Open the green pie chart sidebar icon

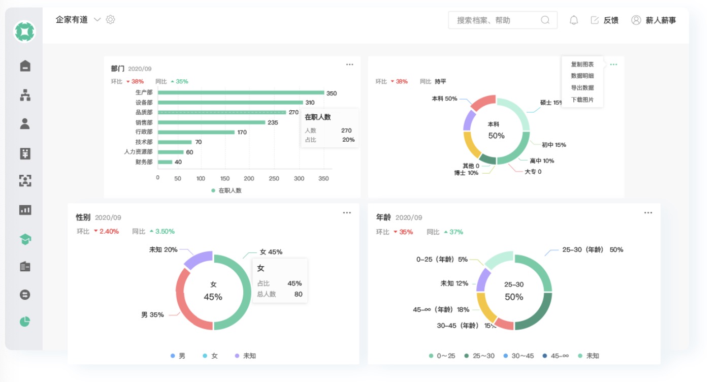point(25,322)
